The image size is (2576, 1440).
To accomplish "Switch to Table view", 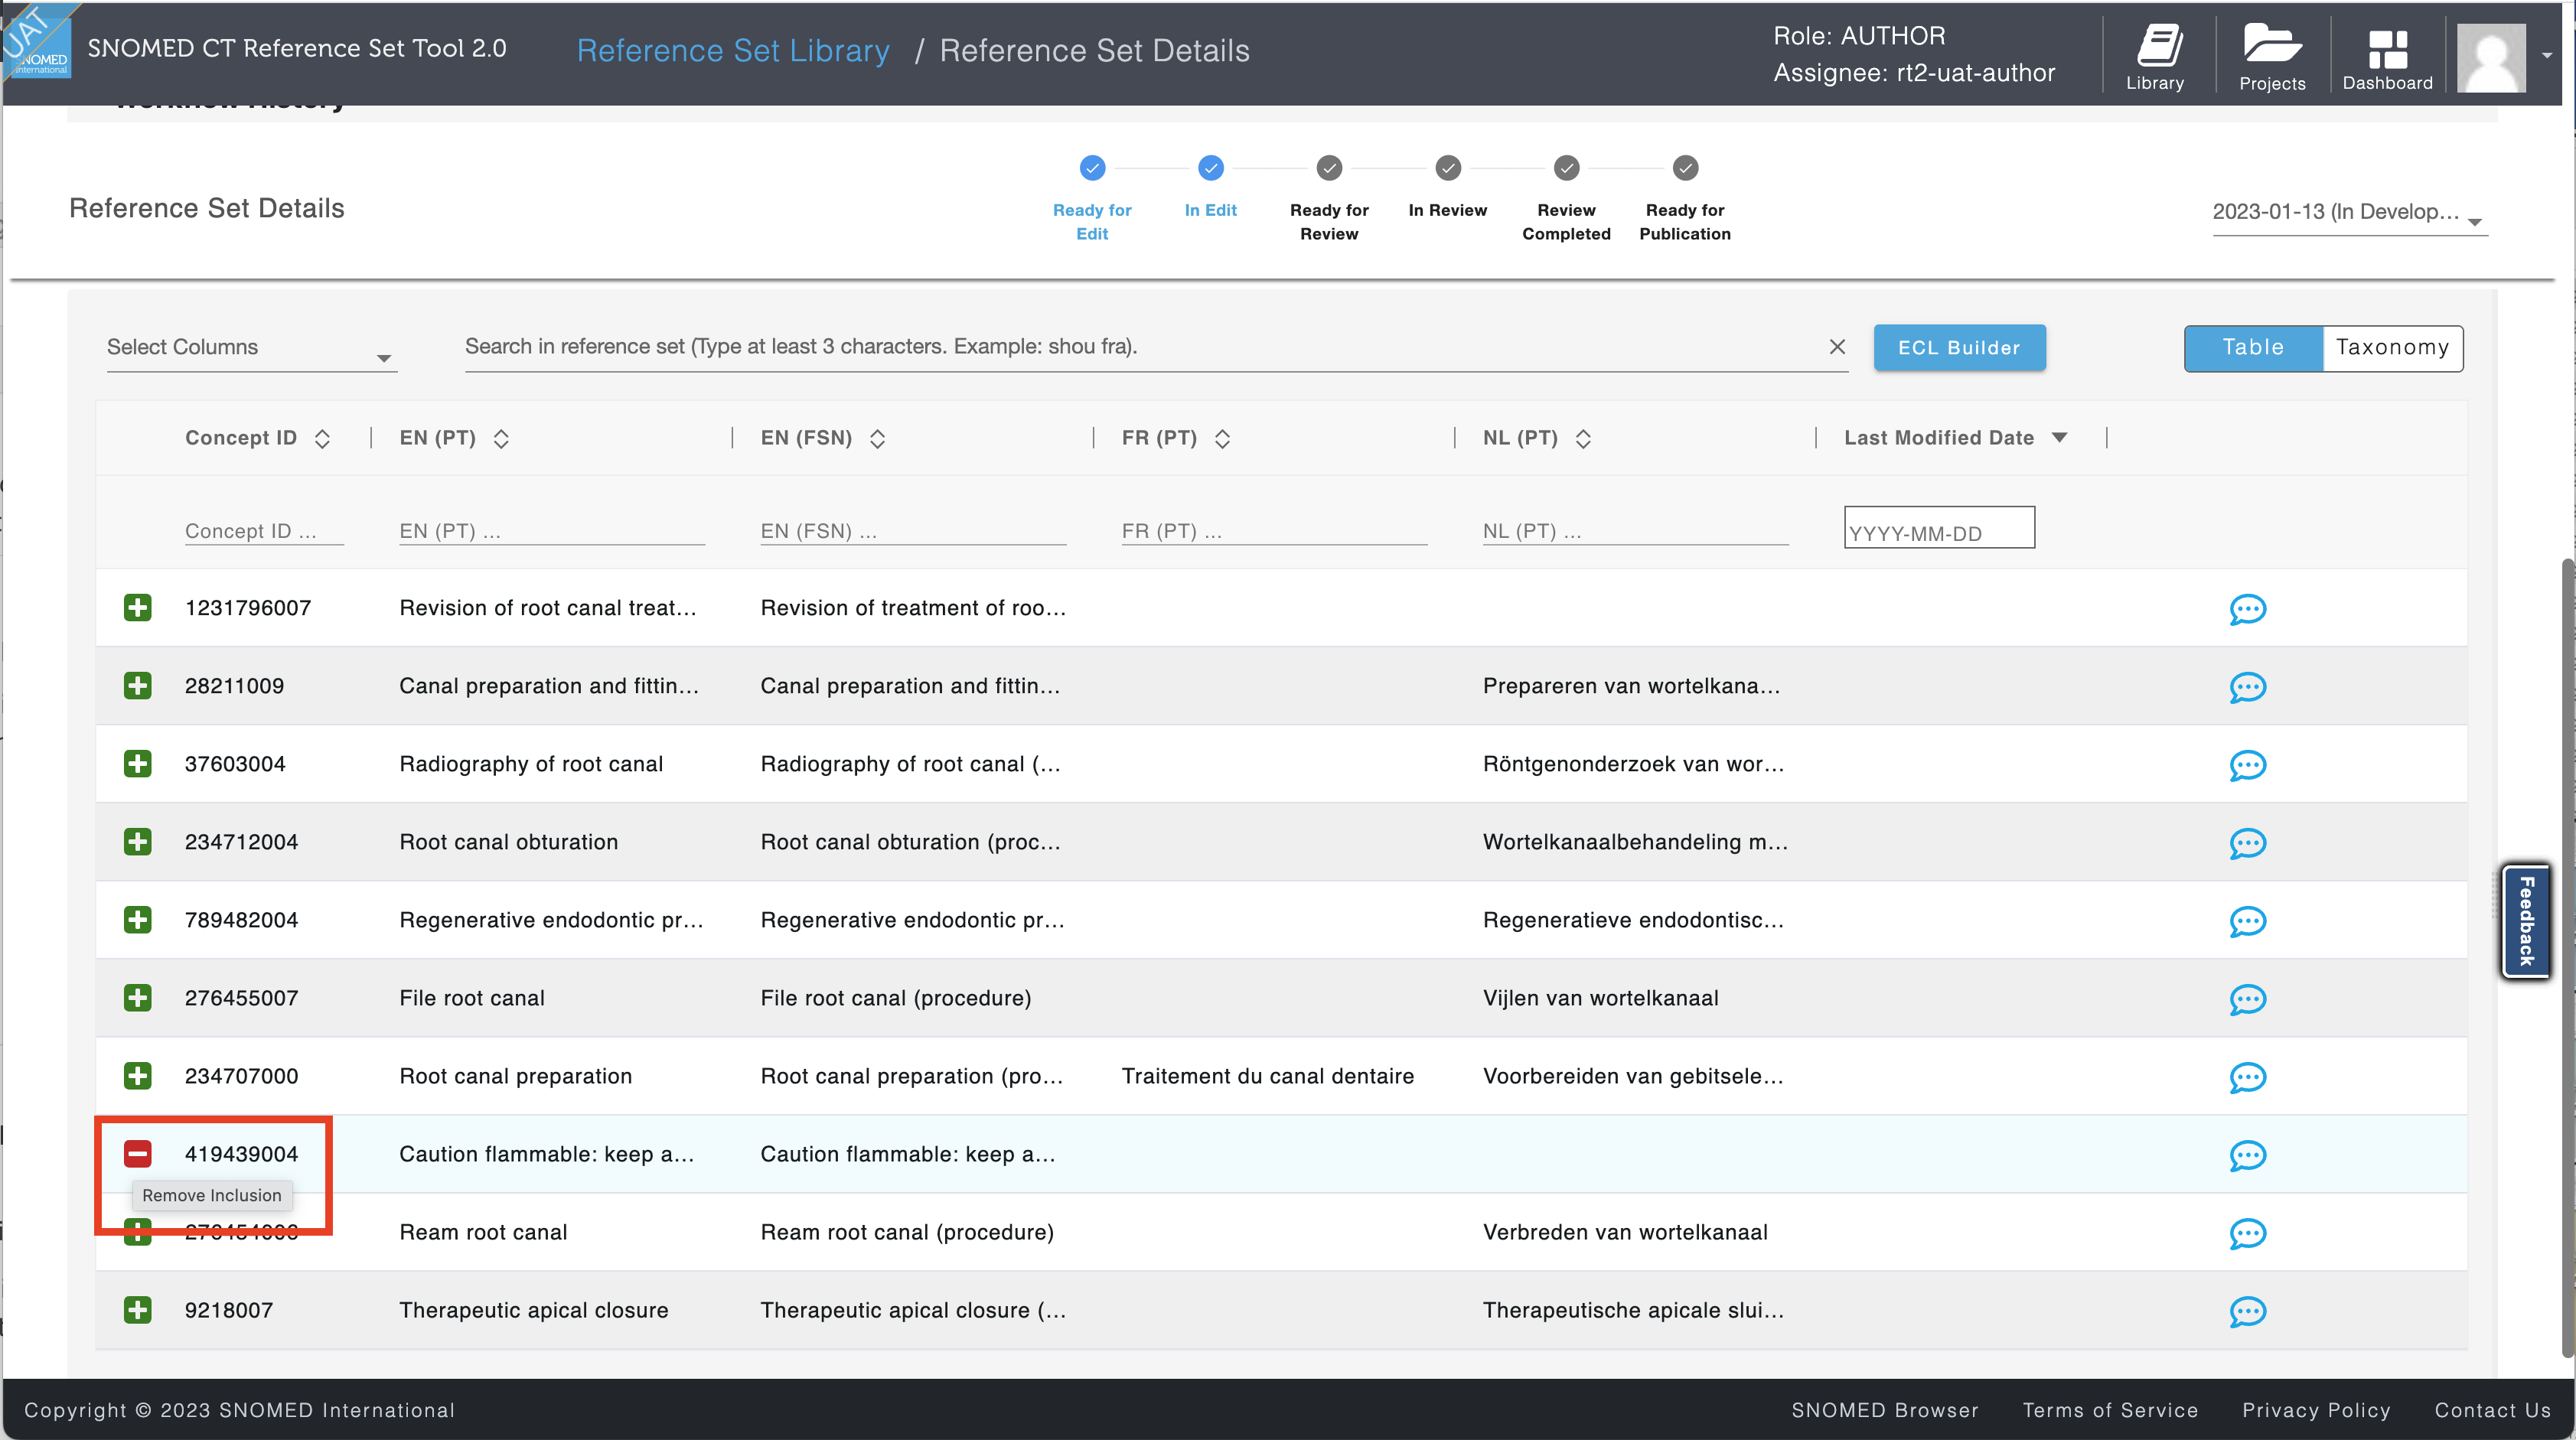I will (x=2253, y=348).
